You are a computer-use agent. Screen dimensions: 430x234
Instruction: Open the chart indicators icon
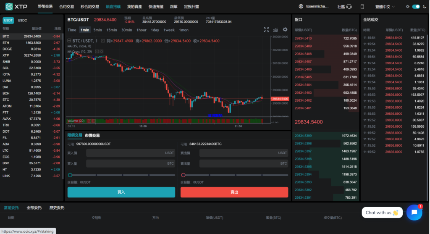pyautogui.click(x=275, y=30)
